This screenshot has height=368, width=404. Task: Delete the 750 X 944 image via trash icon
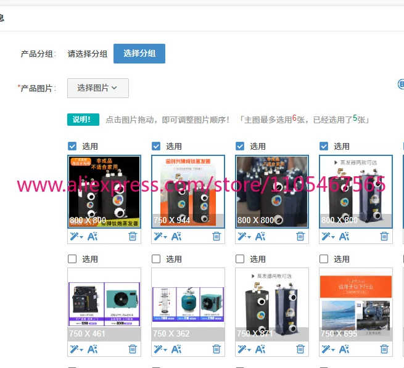[216, 236]
